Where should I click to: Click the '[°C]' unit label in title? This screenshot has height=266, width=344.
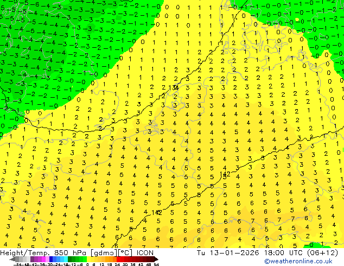pyautogui.click(x=125, y=253)
